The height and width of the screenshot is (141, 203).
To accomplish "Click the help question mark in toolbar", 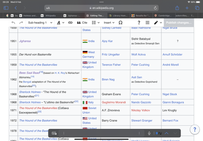I will click(139, 23).
